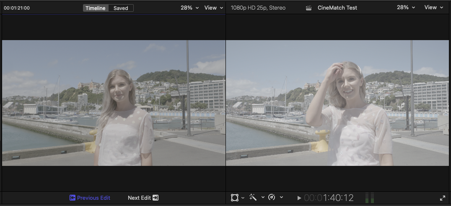Open the transform tool options chevron

pos(243,198)
